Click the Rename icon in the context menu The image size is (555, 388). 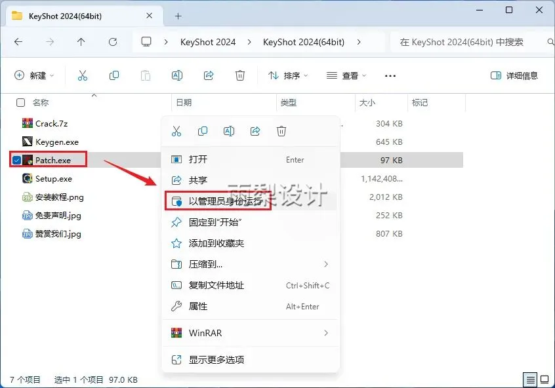(x=229, y=131)
